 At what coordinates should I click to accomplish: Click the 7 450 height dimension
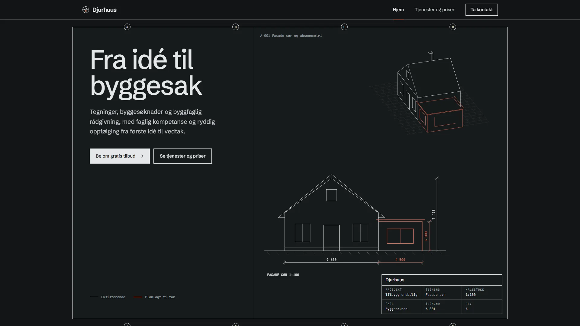pyautogui.click(x=433, y=214)
